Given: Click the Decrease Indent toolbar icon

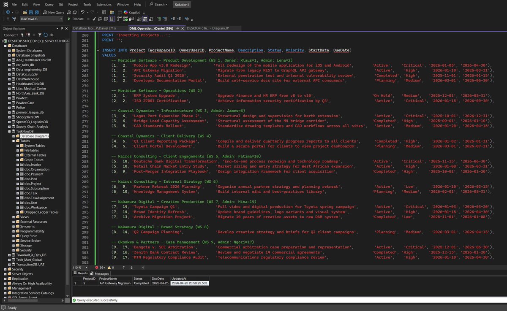Looking at the screenshot, I should pos(173,19).
